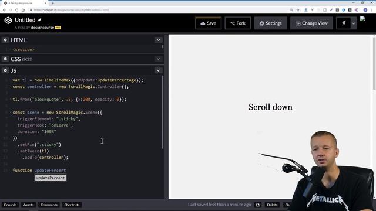
Task: Click the .setTween(tl) code line
Action: click(33, 151)
